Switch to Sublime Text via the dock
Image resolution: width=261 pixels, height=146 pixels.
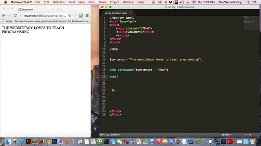click(x=35, y=142)
